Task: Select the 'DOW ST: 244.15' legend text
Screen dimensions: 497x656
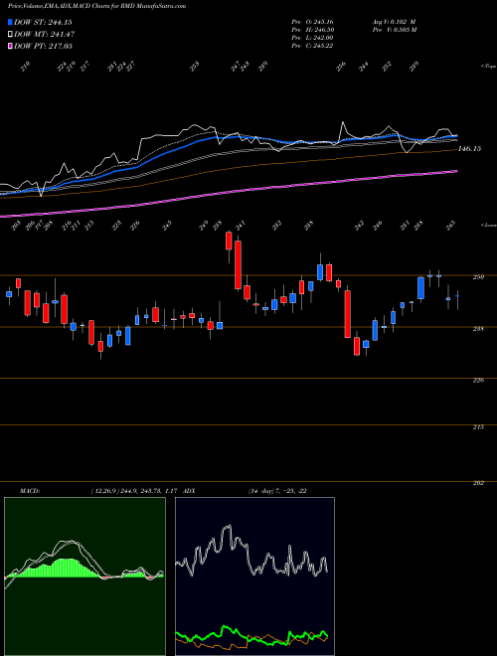Action: click(43, 22)
